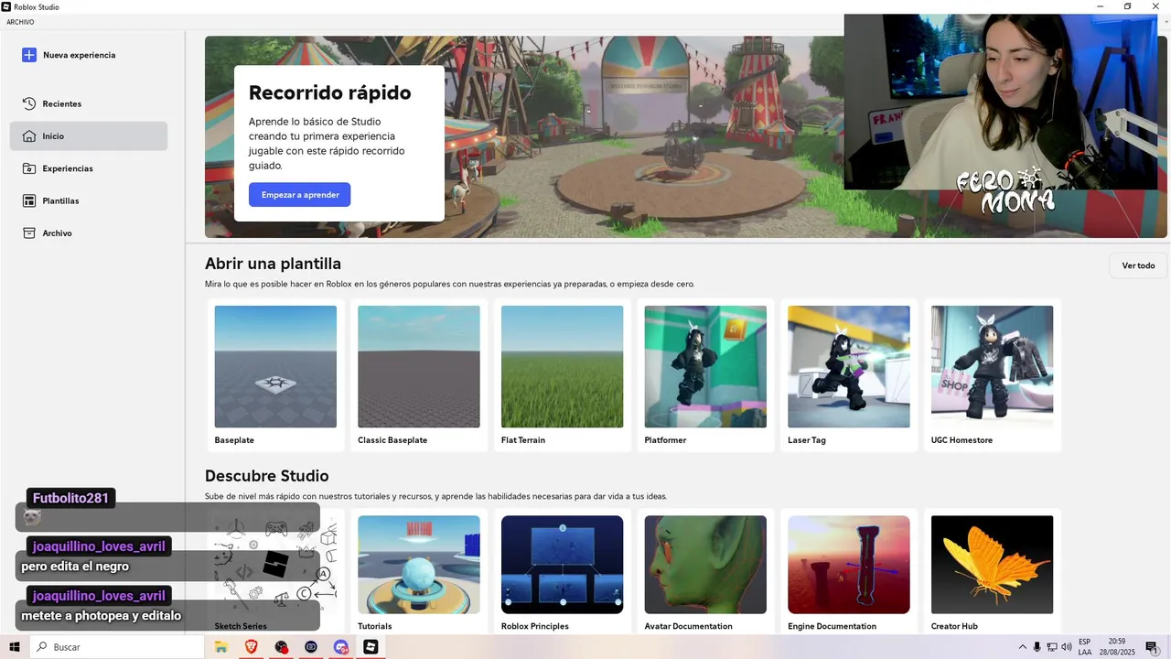This screenshot has width=1171, height=659.
Task: Open the Baseplate template thumbnail
Action: coord(275,366)
